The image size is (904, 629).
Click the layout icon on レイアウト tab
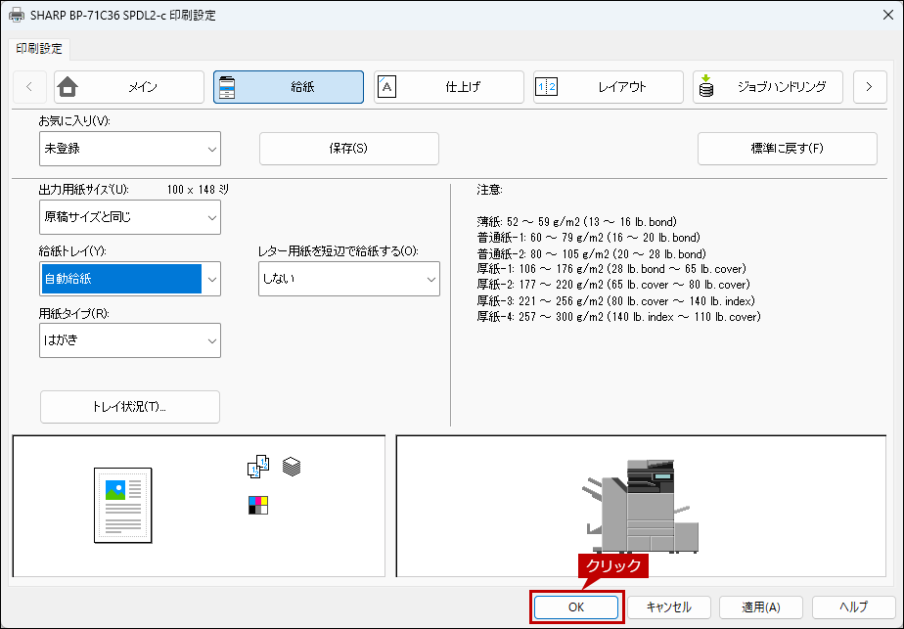(546, 87)
